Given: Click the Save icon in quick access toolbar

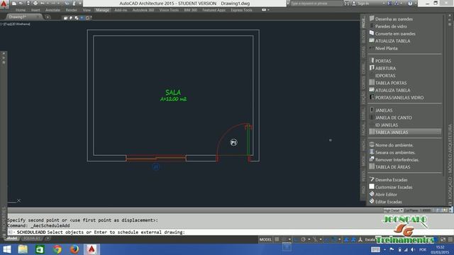Looking at the screenshot, I should tap(28, 4).
